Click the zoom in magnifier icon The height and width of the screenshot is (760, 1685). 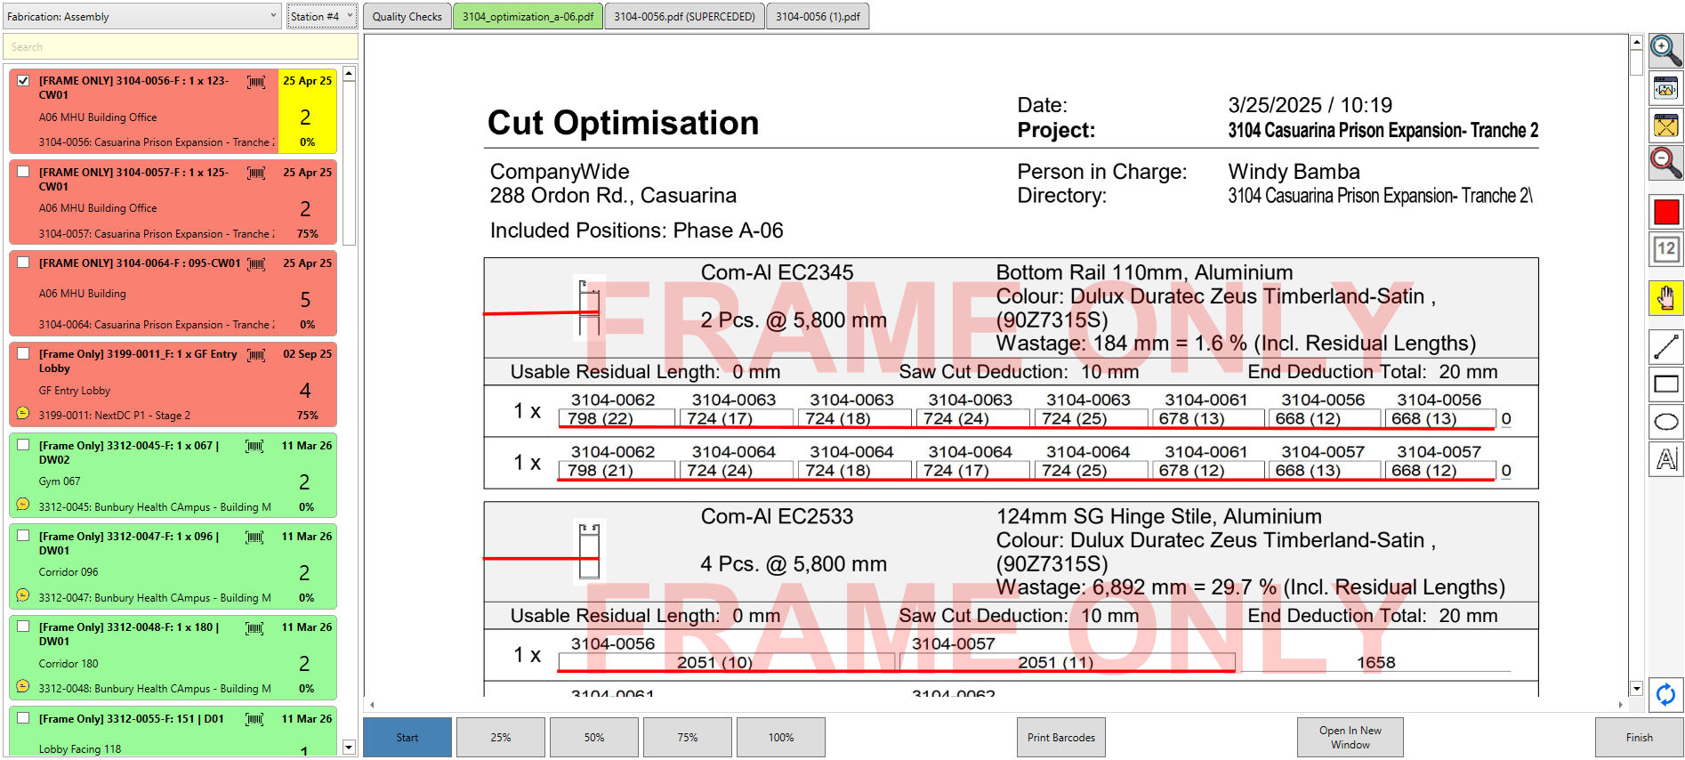pyautogui.click(x=1665, y=50)
